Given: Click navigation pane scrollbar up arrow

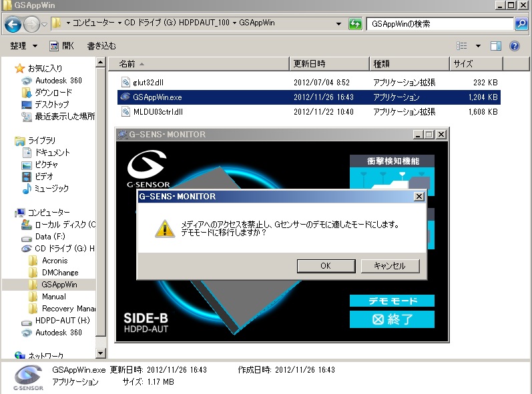Looking at the screenshot, I should coord(100,63).
